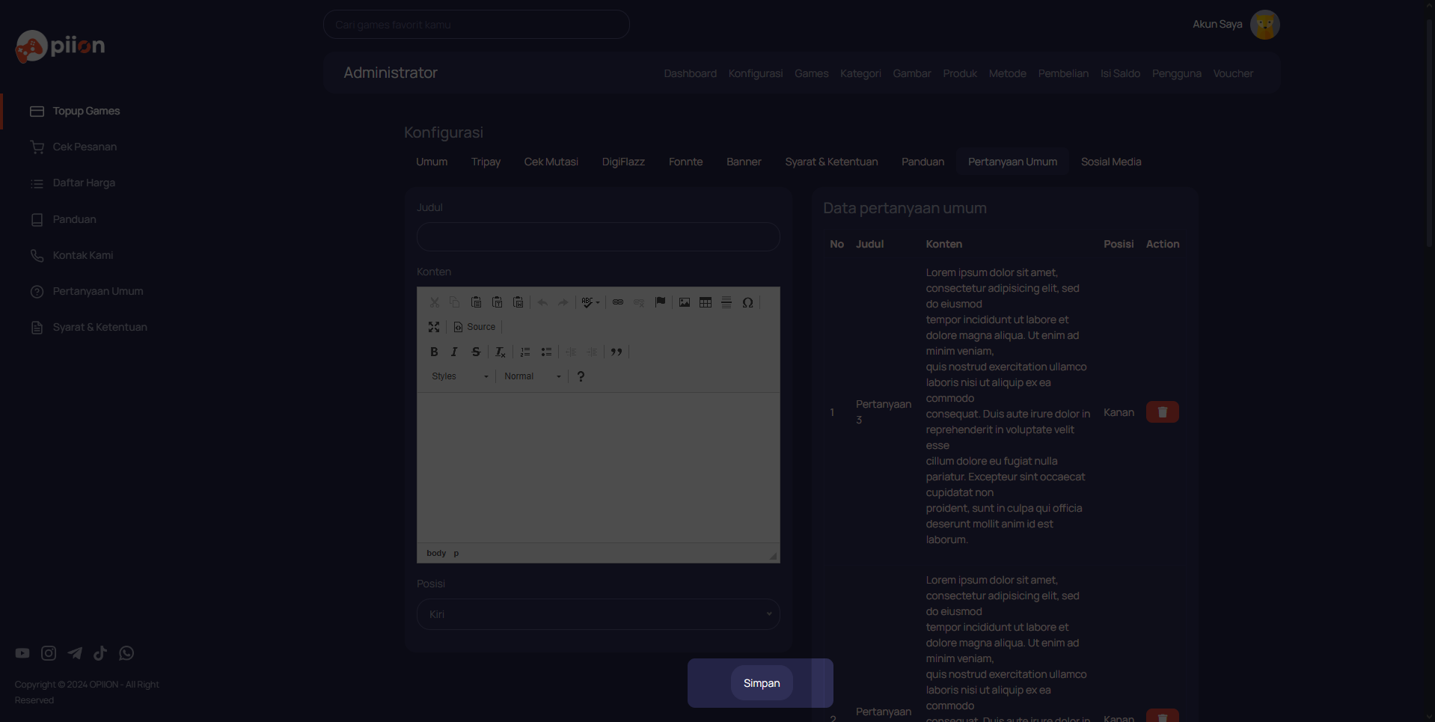Open the Banner tab
1435x722 pixels.
pyautogui.click(x=744, y=162)
